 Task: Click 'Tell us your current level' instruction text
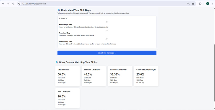[93, 13]
